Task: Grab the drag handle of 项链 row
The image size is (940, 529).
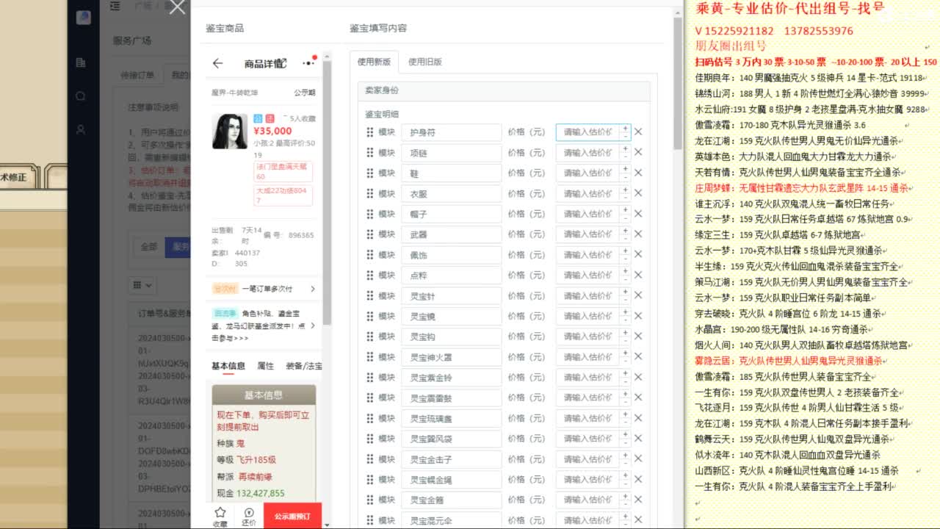Action: pos(370,153)
